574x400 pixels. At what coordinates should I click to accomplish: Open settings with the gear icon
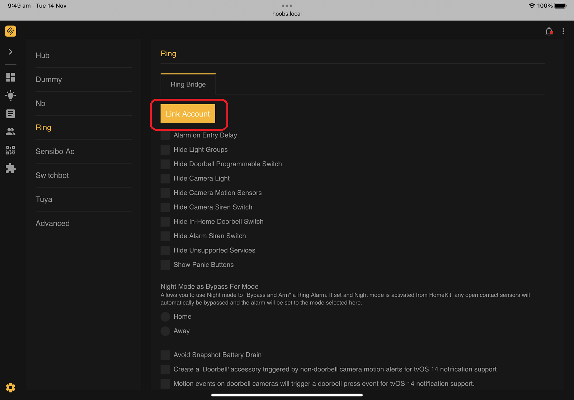[10, 387]
